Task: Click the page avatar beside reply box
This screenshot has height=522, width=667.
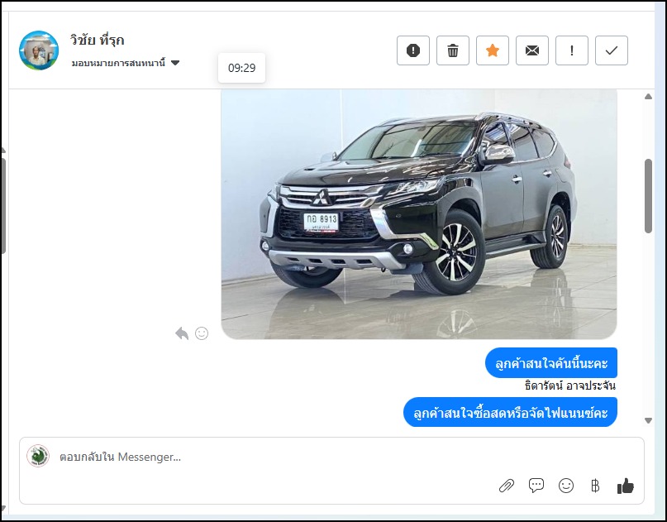Action: coord(38,456)
